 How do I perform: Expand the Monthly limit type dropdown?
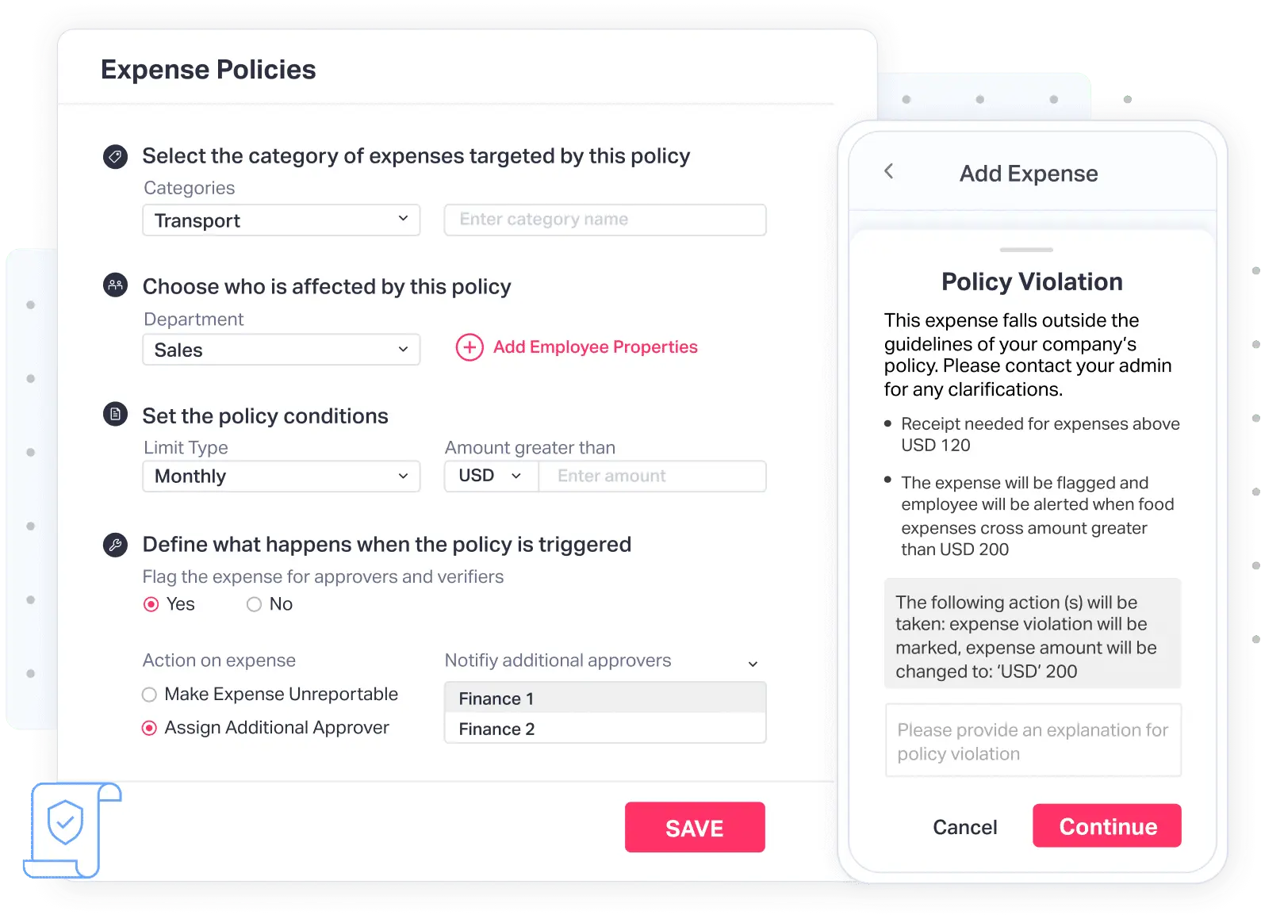[281, 477]
